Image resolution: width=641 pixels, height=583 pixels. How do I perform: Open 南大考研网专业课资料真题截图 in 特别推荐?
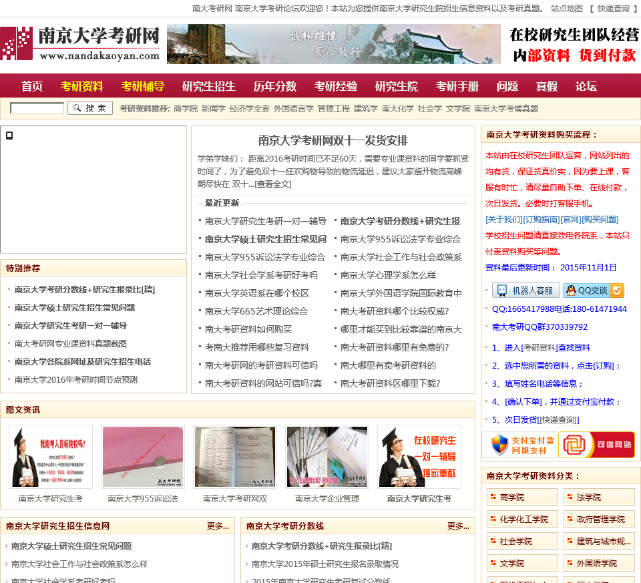point(71,344)
